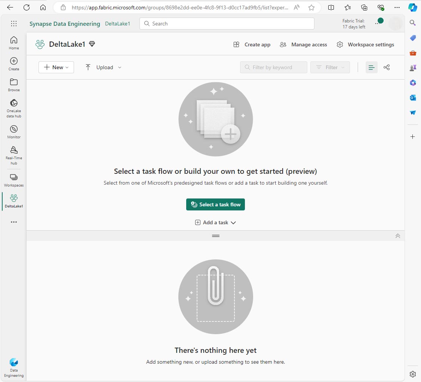
Task: Click the browser back arrow
Action: pos(10,7)
